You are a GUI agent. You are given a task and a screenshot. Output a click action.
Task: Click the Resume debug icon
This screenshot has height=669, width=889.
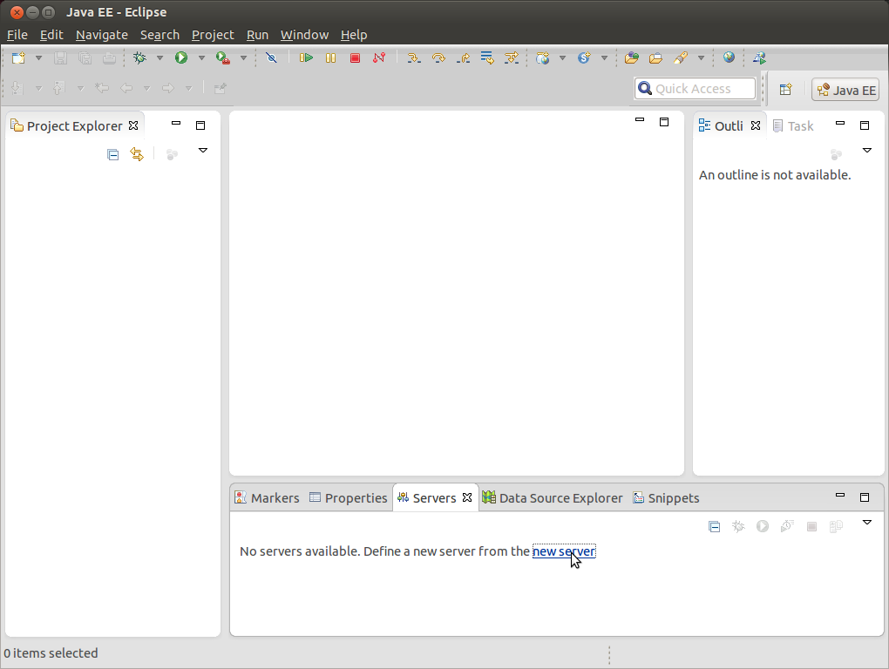[306, 57]
